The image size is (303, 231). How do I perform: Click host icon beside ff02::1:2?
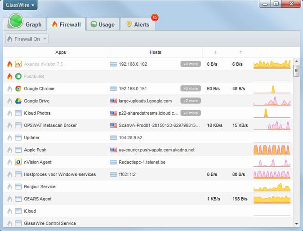pyautogui.click(x=113, y=174)
